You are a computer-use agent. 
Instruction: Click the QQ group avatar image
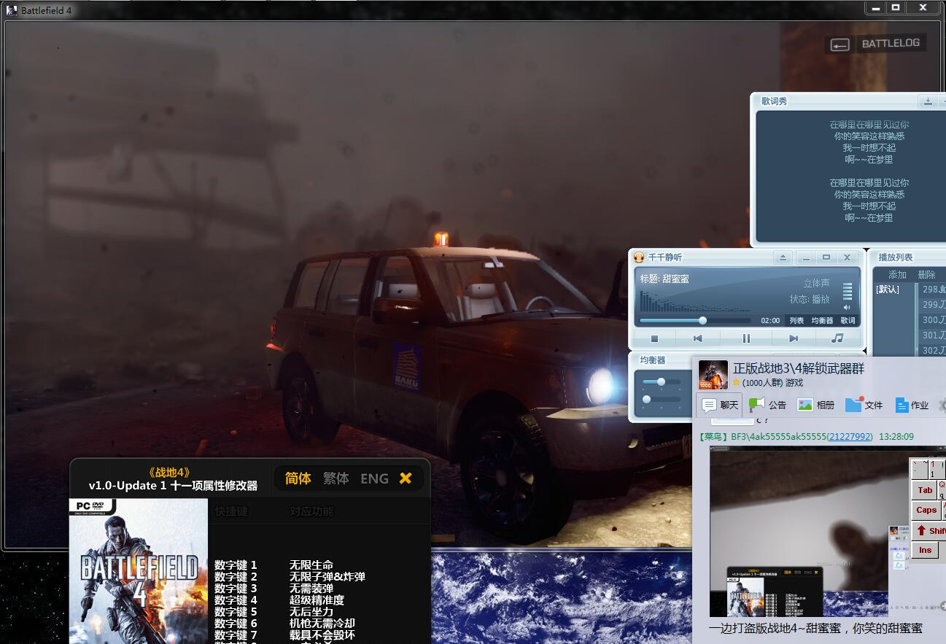[x=713, y=375]
